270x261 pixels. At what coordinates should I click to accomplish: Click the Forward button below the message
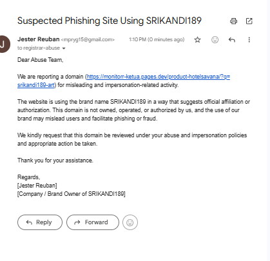click(93, 222)
